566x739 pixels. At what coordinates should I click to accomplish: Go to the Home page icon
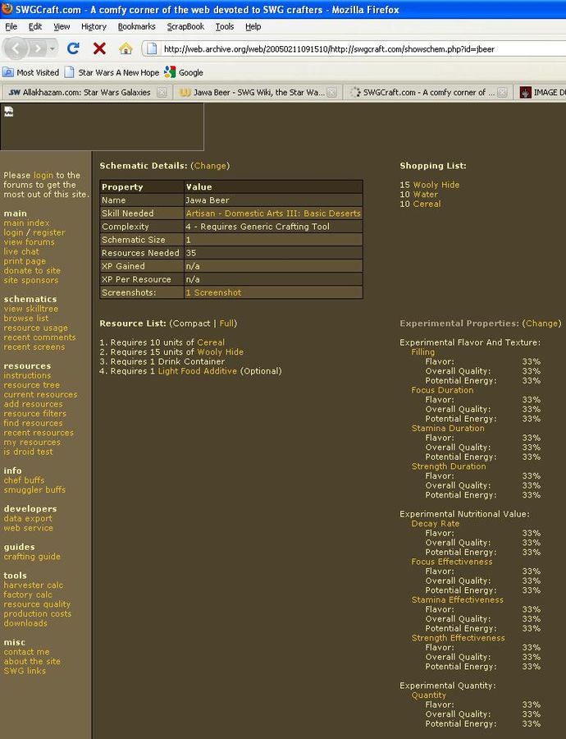126,48
